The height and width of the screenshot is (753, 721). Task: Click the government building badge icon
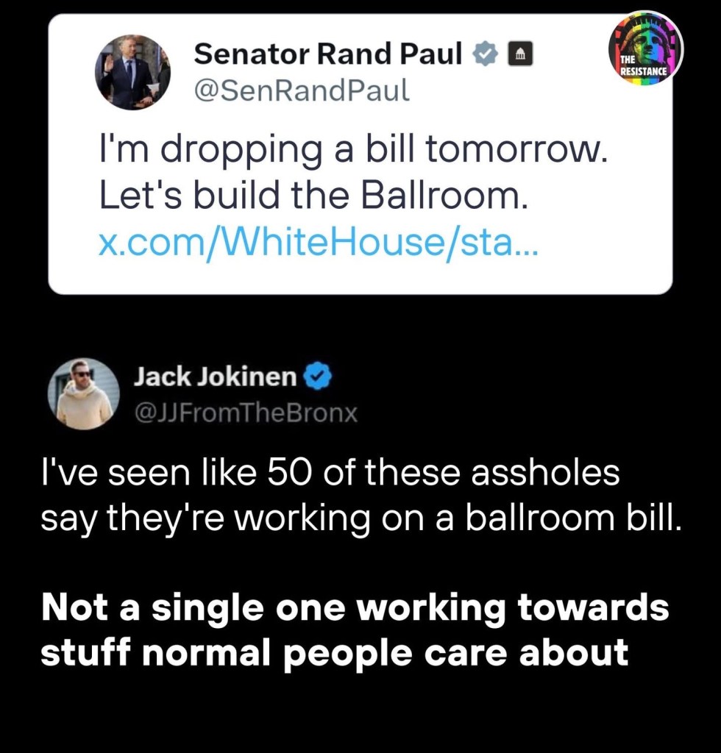519,53
